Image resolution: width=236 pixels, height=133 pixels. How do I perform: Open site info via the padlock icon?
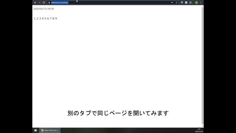[49, 3]
